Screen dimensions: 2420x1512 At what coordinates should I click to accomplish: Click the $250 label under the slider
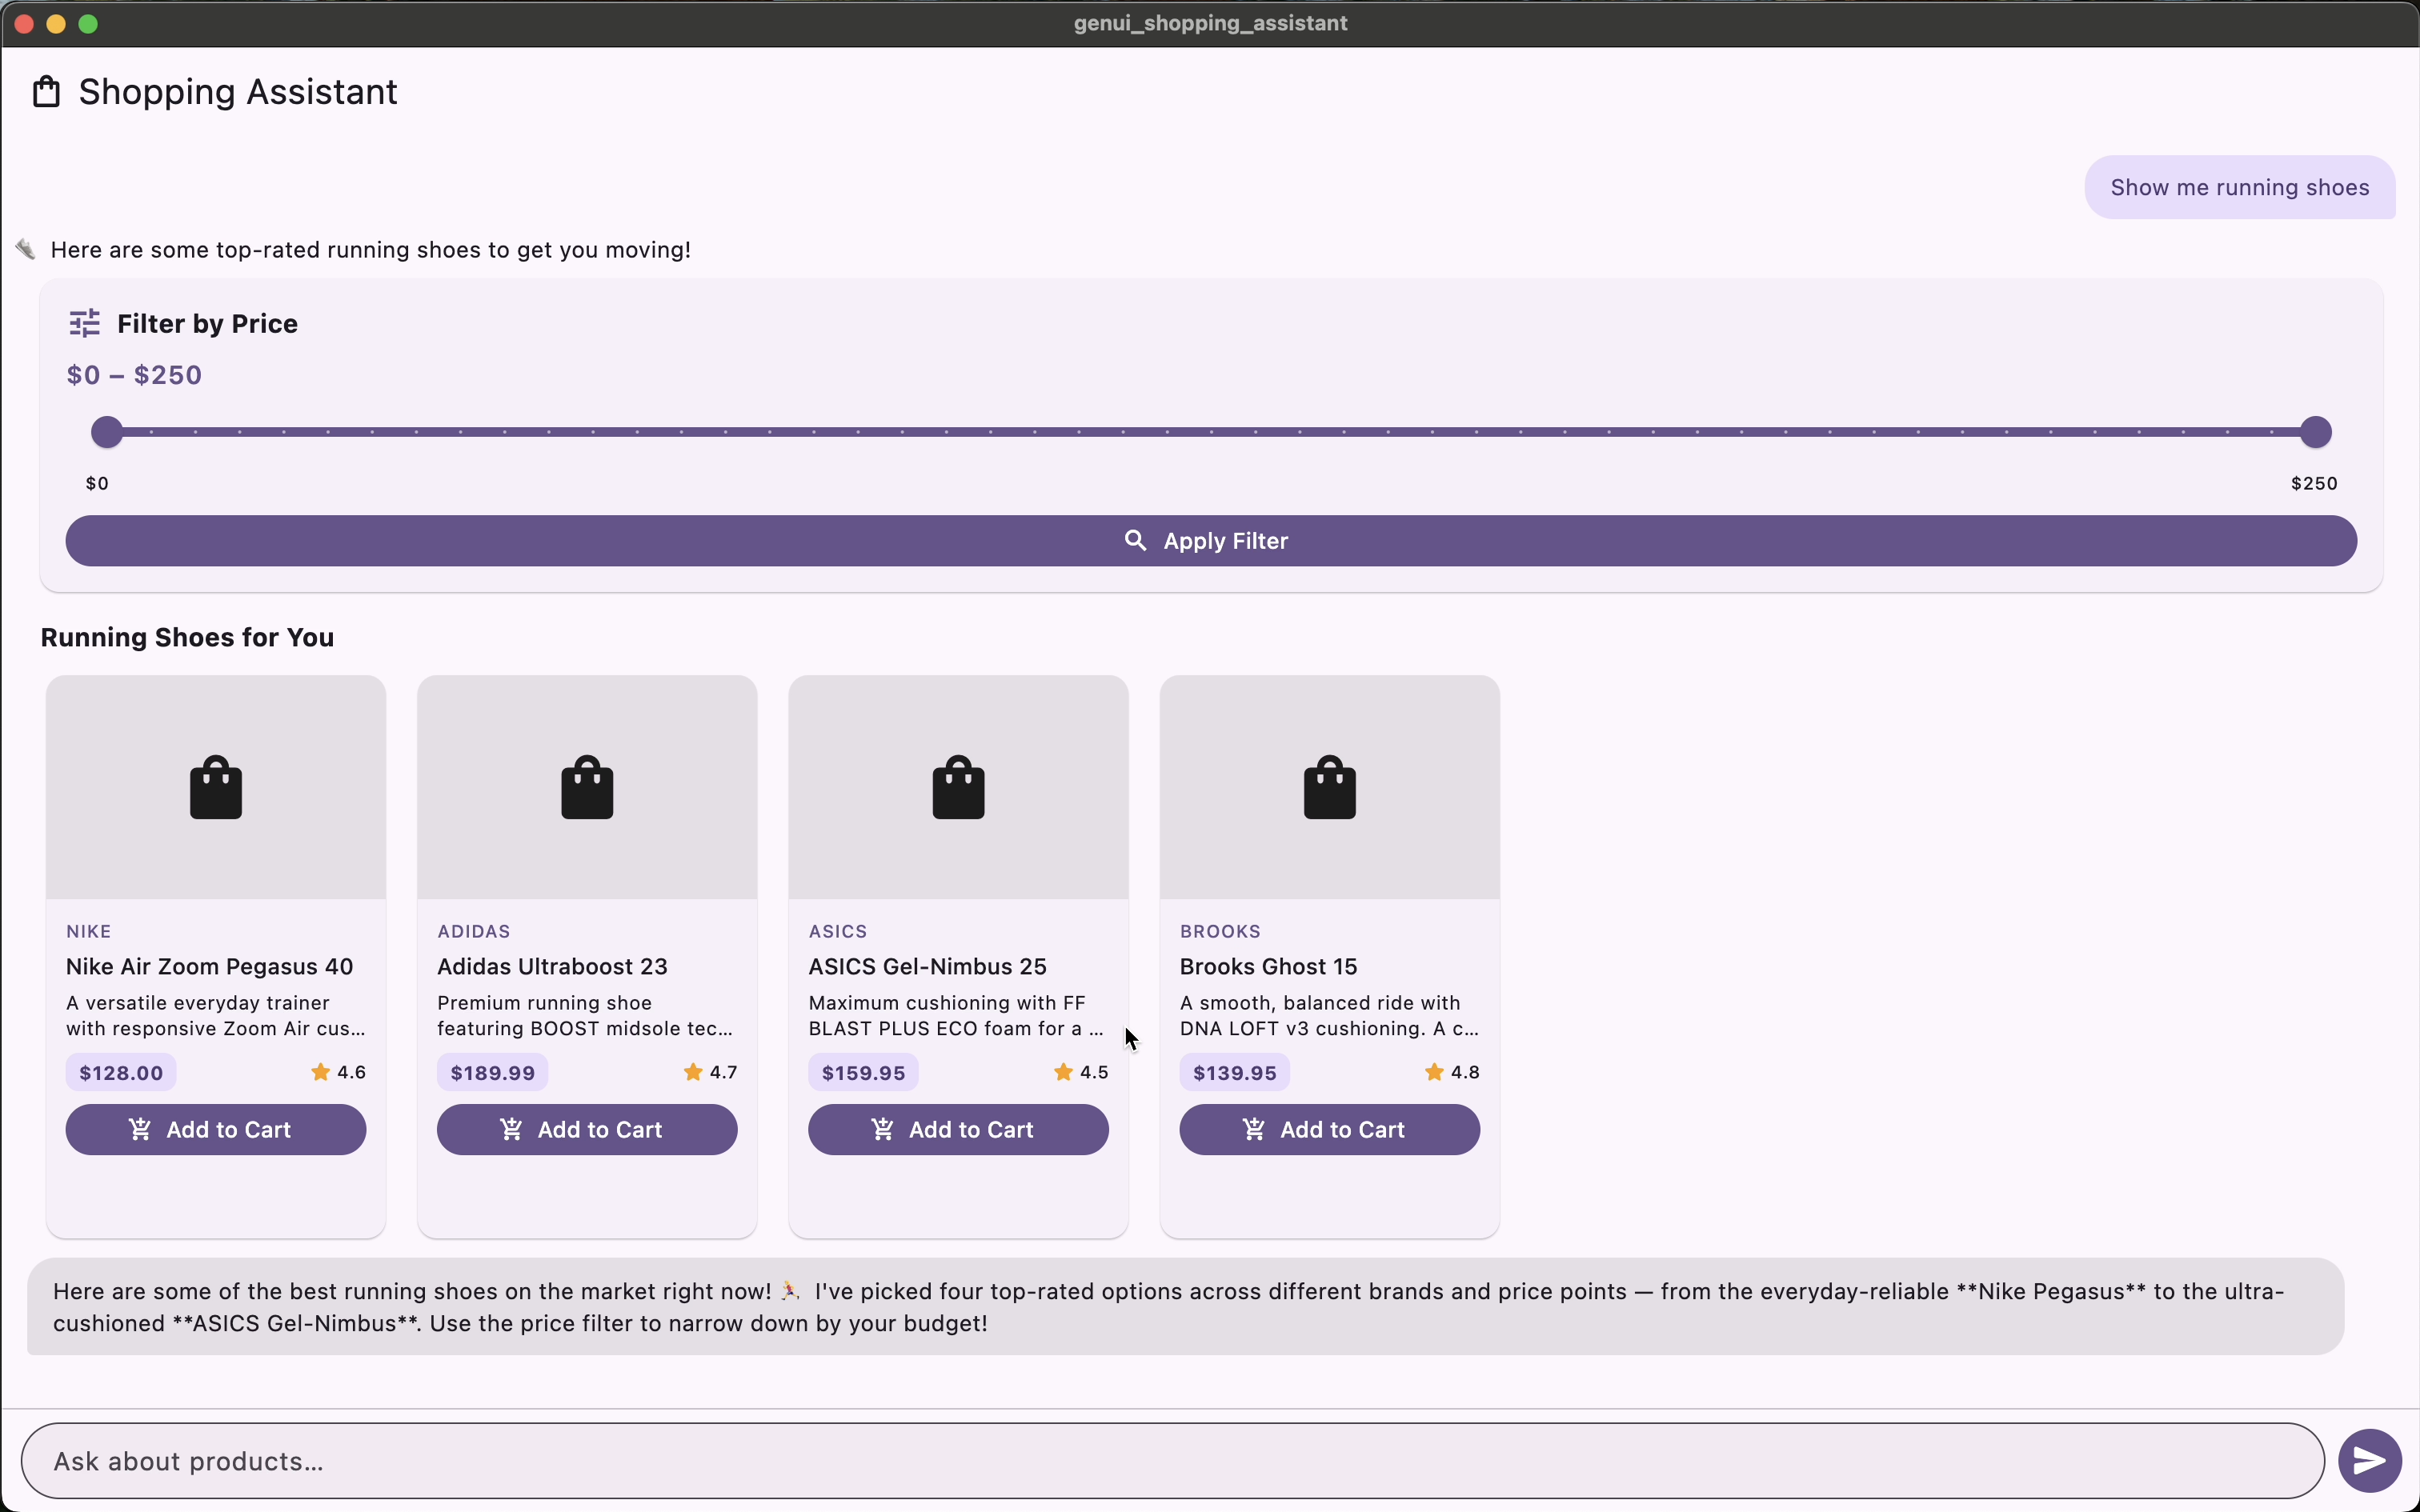point(2314,483)
